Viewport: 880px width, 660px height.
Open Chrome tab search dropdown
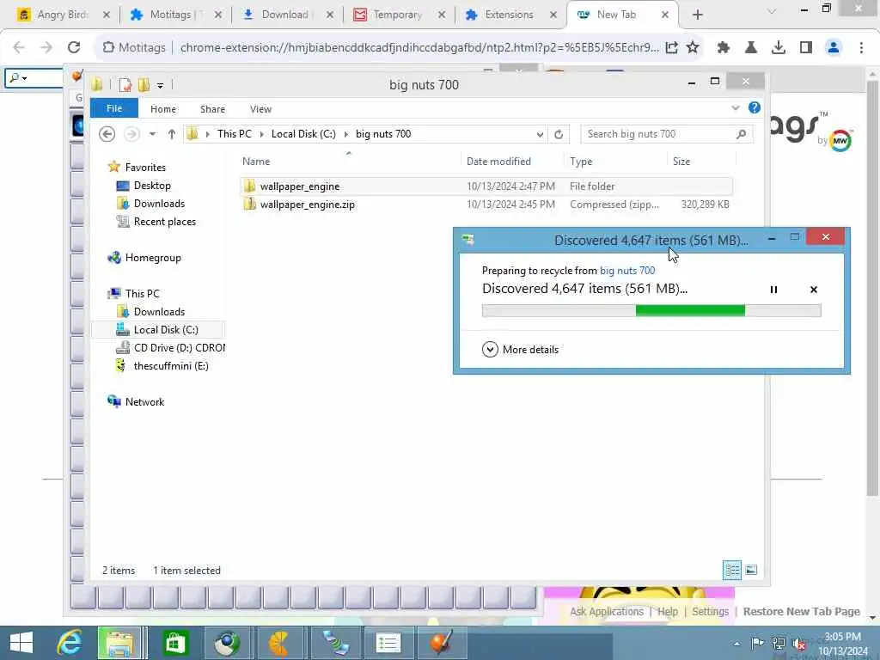(x=772, y=10)
